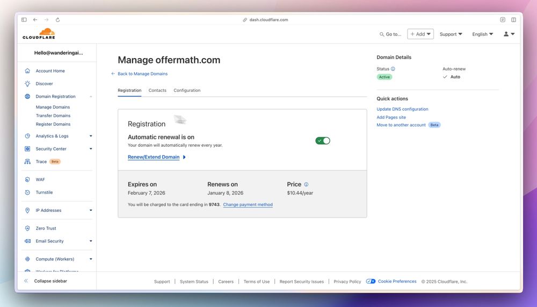
Task: Open Register Domains in sidebar
Action: point(53,124)
